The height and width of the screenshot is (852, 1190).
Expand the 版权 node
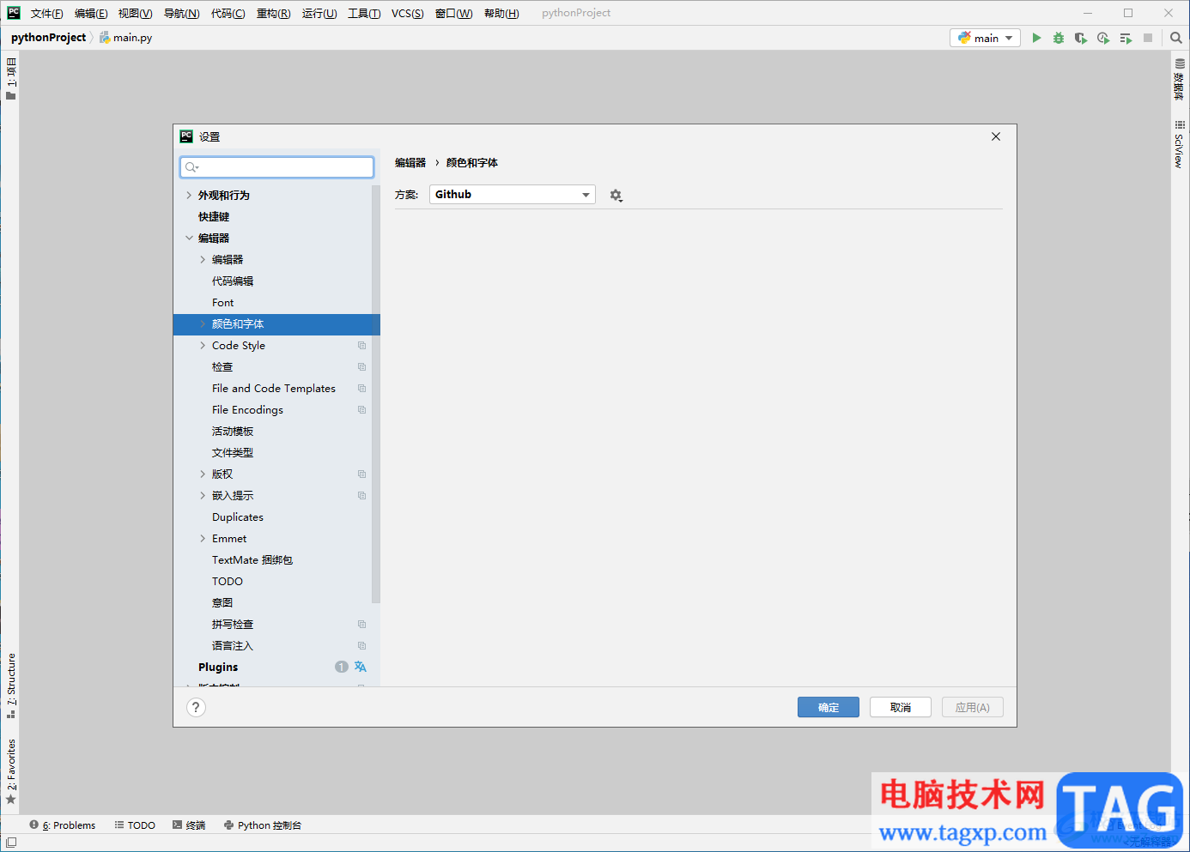click(203, 474)
